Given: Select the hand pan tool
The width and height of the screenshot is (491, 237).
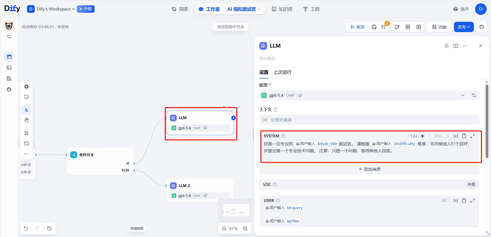Looking at the screenshot, I should [26, 120].
